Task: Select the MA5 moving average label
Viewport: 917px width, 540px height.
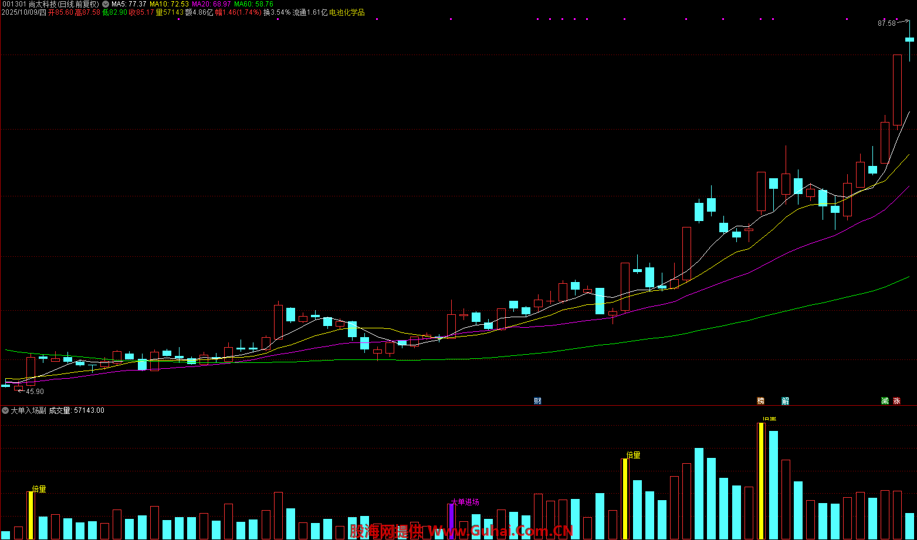Action: tap(128, 4)
